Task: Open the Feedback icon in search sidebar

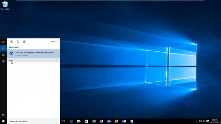Action: point(3,61)
